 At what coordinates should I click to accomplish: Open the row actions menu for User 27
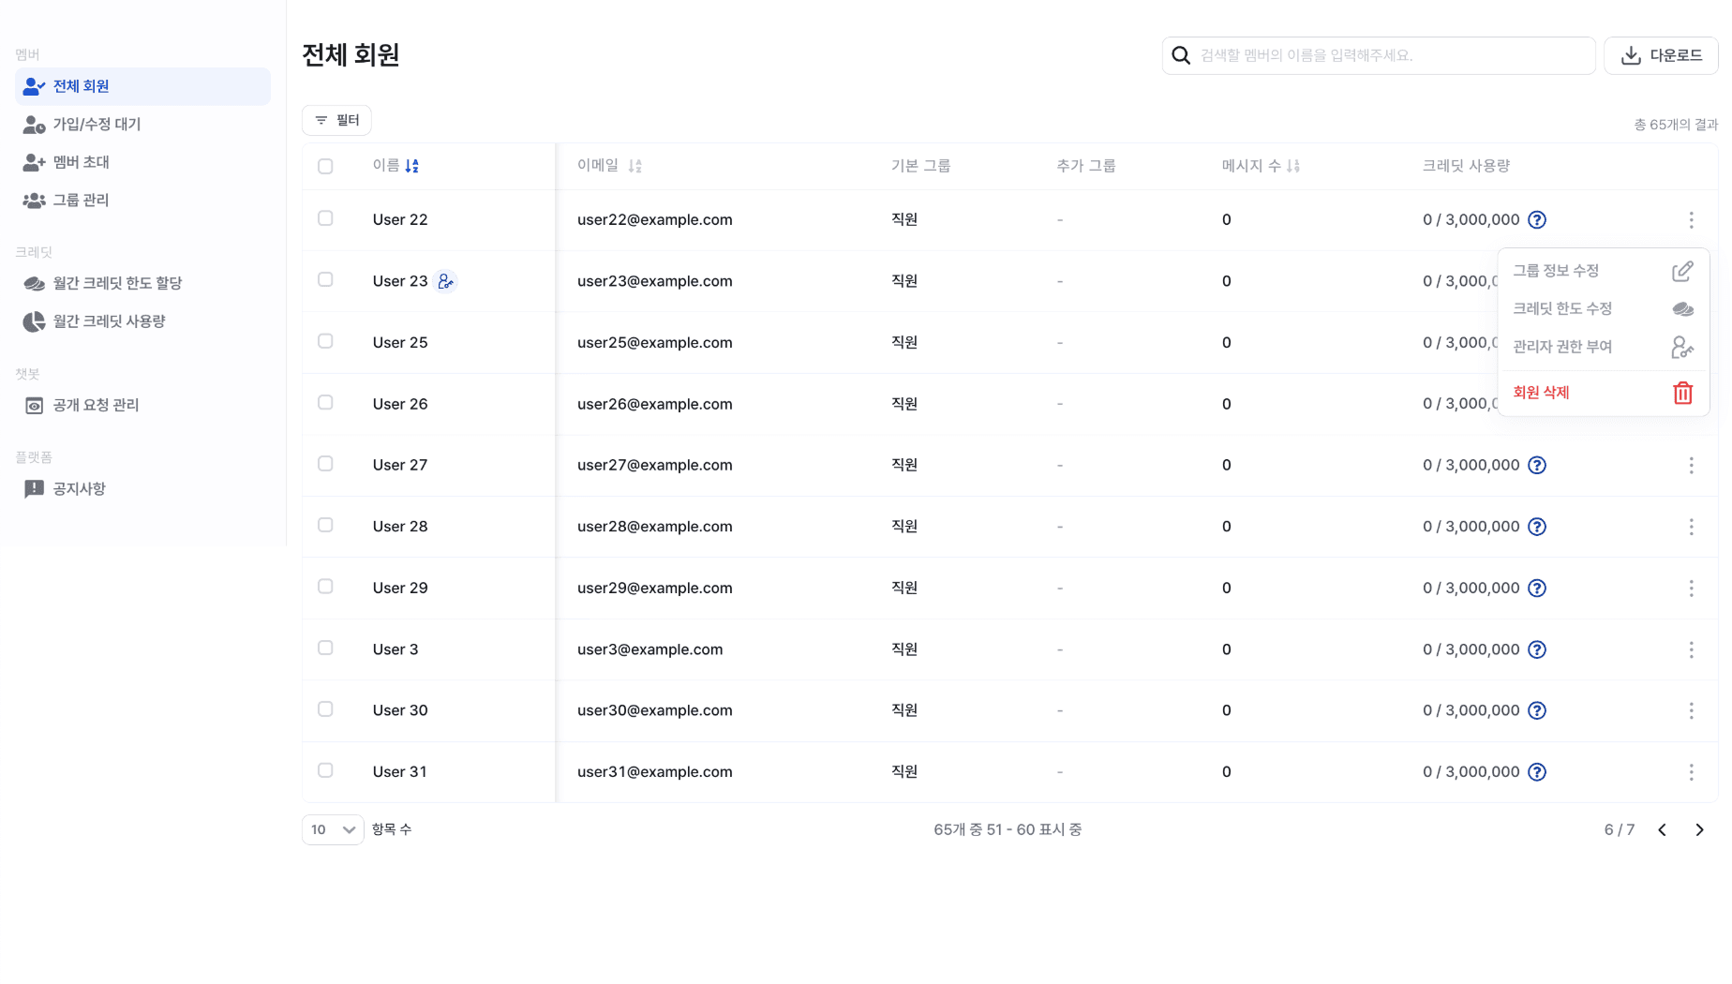[1692, 465]
